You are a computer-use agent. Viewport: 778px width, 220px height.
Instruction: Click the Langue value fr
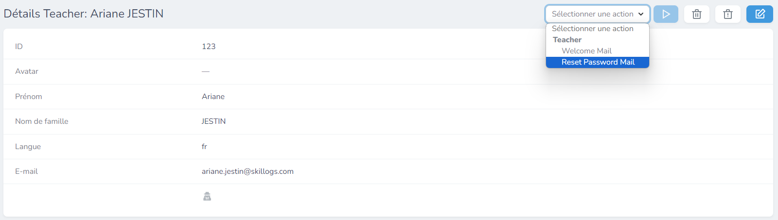(204, 147)
